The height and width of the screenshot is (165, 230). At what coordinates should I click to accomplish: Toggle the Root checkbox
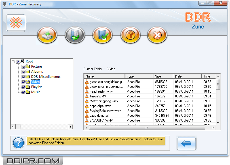click(x=18, y=62)
